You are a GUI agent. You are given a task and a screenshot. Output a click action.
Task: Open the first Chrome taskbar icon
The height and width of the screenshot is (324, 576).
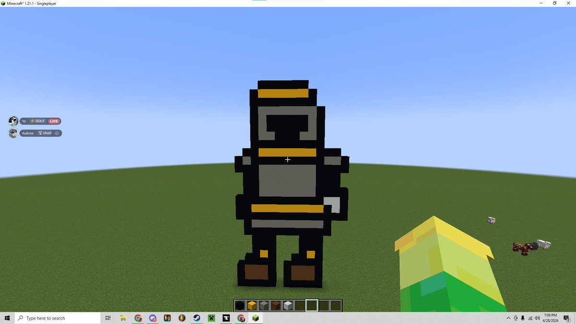(x=138, y=318)
